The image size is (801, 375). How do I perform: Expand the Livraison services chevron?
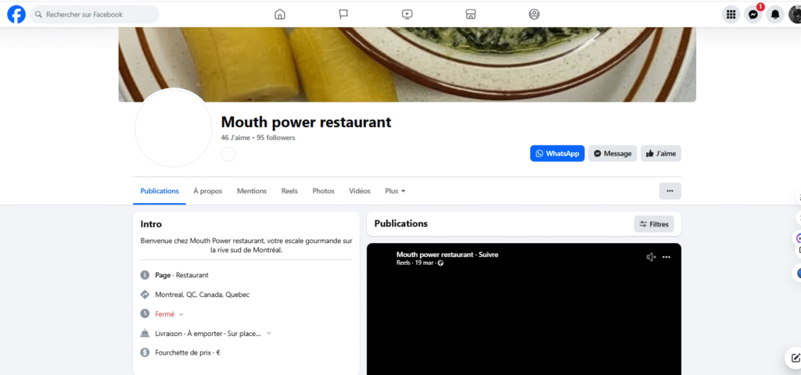pos(269,333)
